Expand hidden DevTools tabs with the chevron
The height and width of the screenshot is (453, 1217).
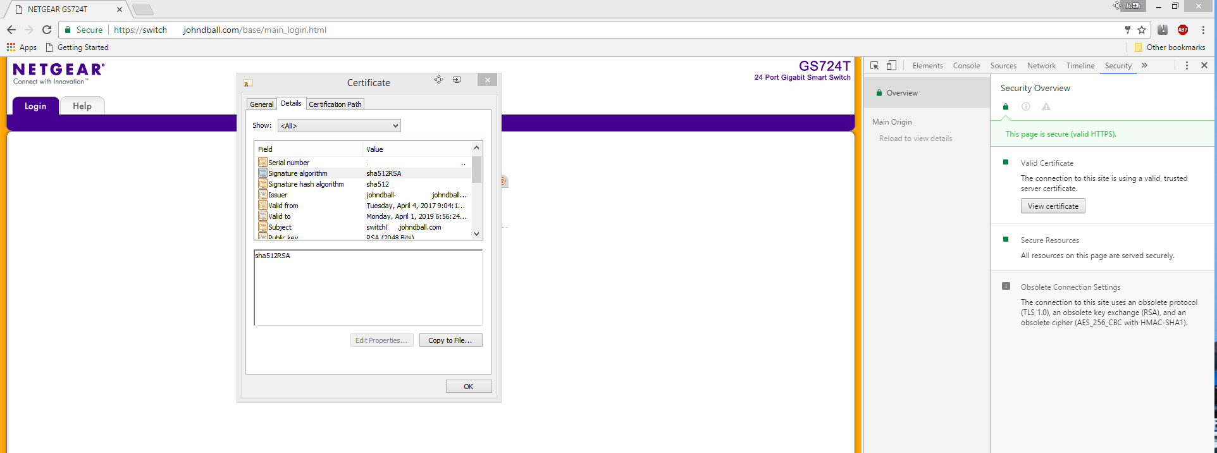click(1144, 66)
